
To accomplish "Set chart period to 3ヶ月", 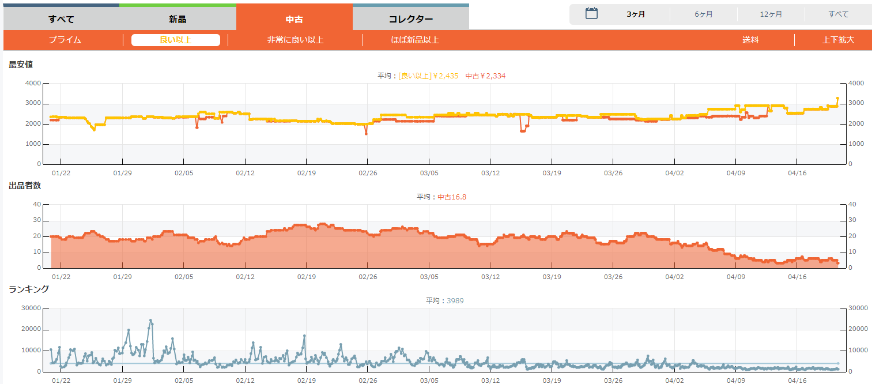I will [x=636, y=14].
